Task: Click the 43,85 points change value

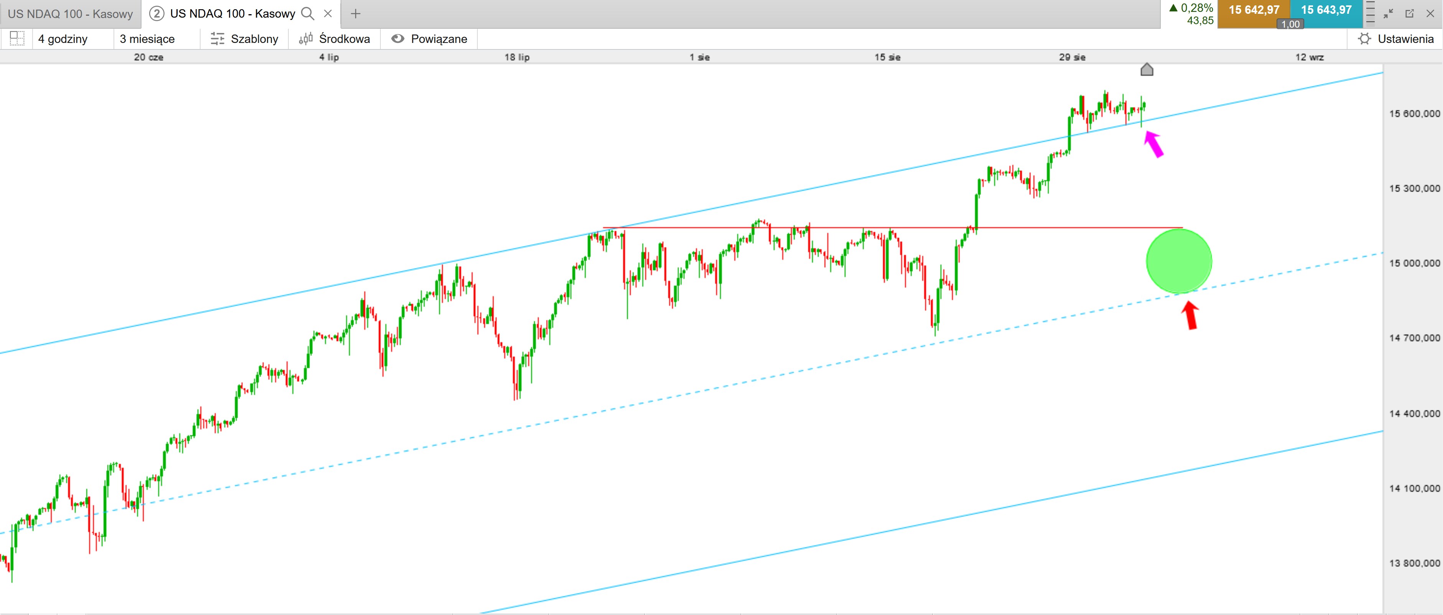Action: (1200, 21)
